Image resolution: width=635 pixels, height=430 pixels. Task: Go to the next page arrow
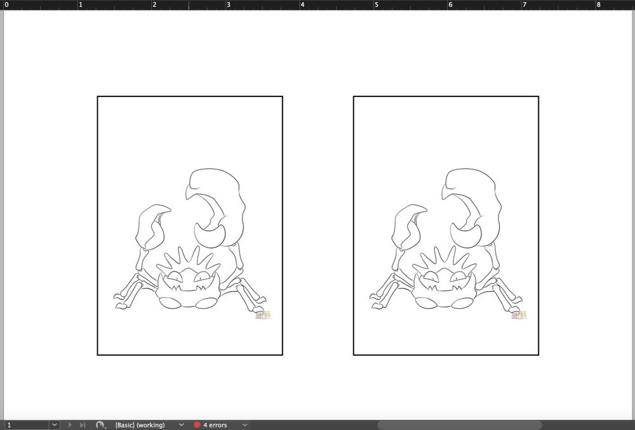[x=70, y=425]
